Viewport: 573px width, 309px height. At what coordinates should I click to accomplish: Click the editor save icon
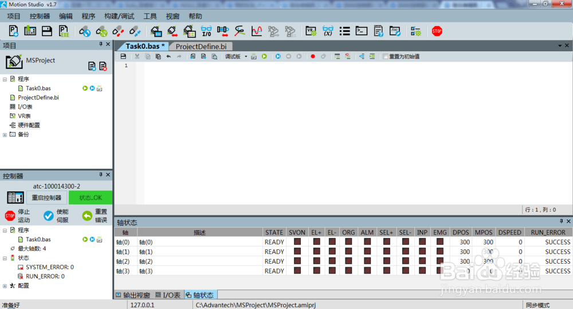click(123, 56)
